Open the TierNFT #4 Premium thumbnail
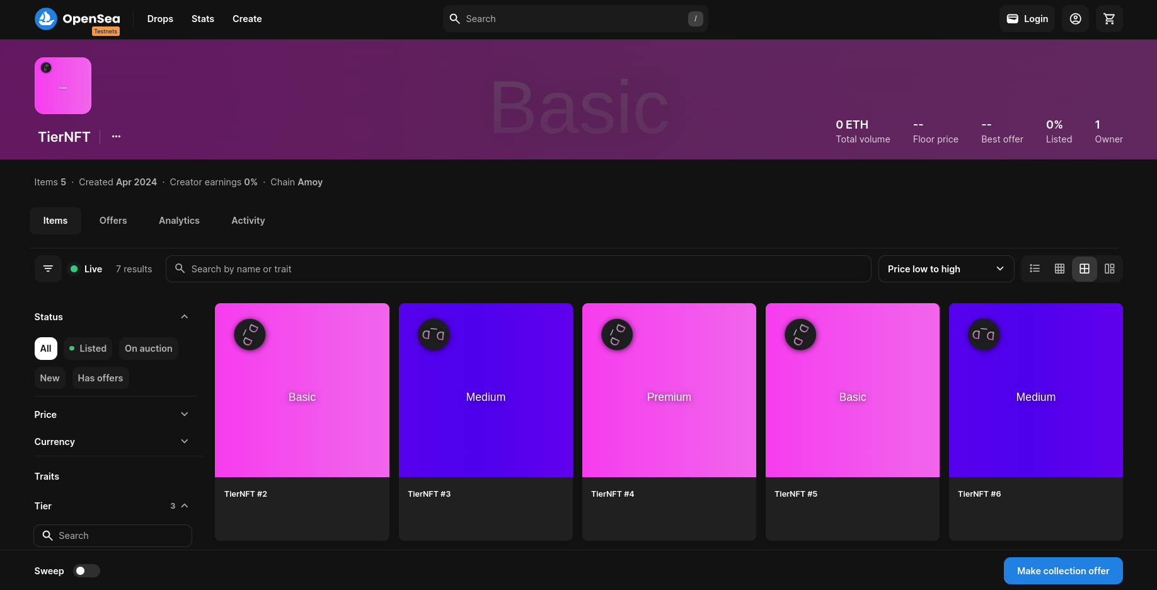 pos(669,390)
